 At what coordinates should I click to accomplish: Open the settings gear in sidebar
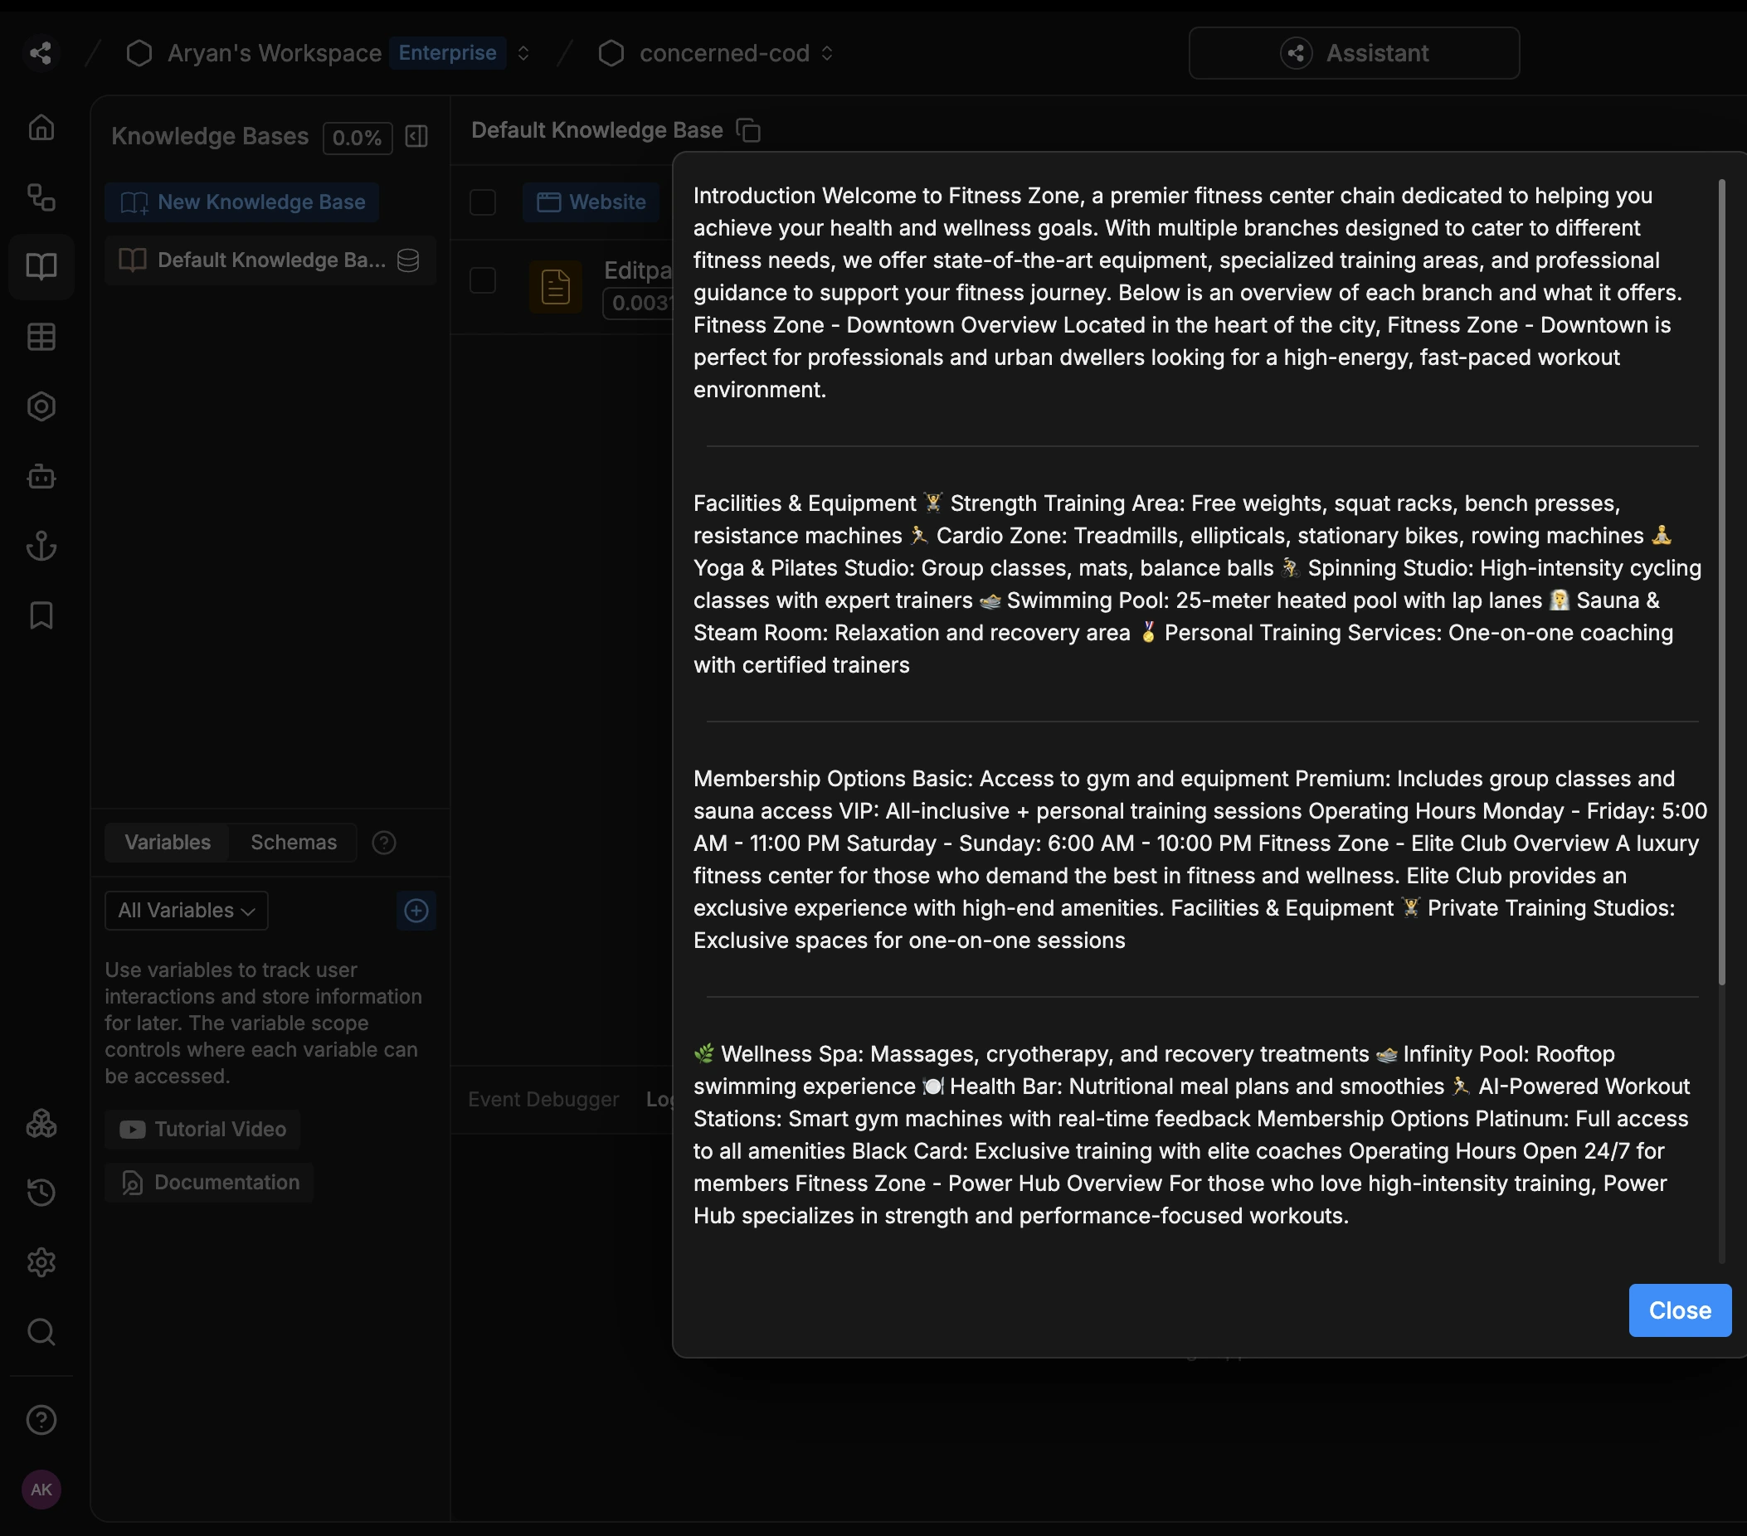click(x=41, y=1262)
